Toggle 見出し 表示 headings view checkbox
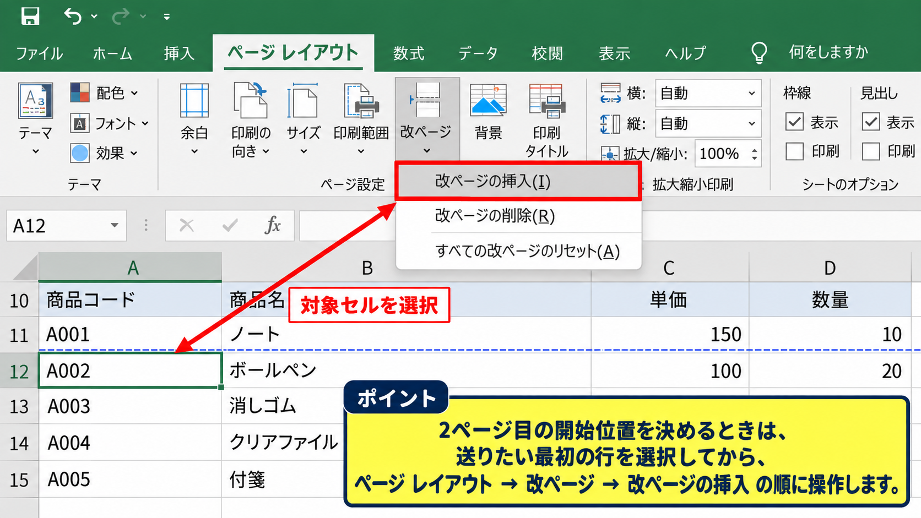 point(871,122)
